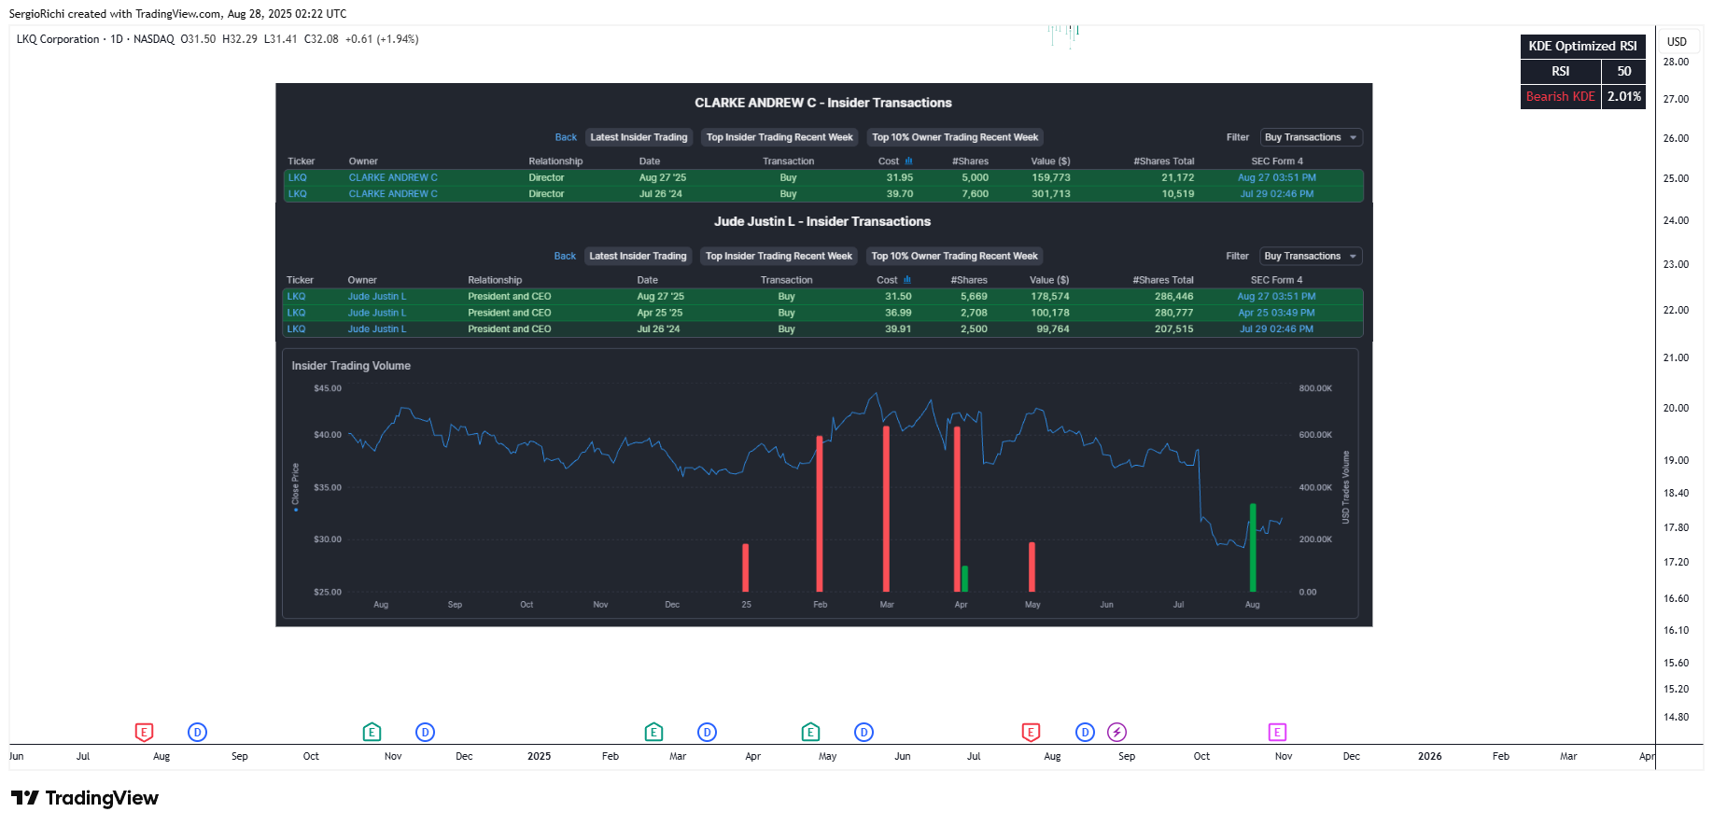Screen dimensions: 1713x826
Task: Open the Jude Justin L owner link dated Apr 25 '25
Action: 377,313
